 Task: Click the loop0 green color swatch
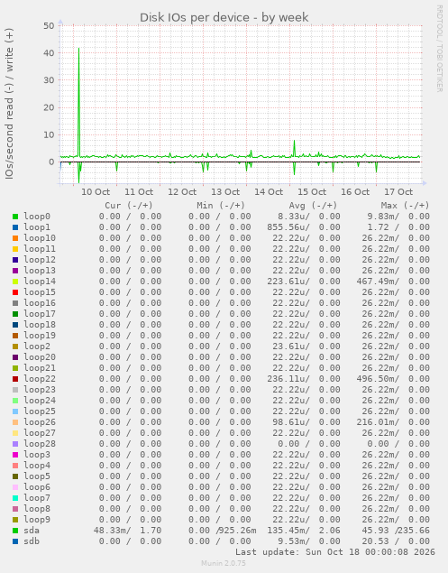coord(15,217)
